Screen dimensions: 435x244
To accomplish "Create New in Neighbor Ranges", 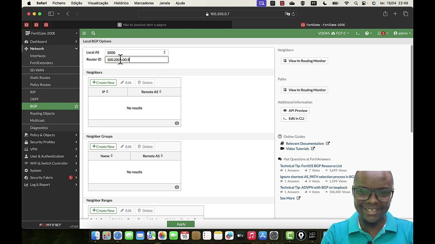I will [x=104, y=211].
